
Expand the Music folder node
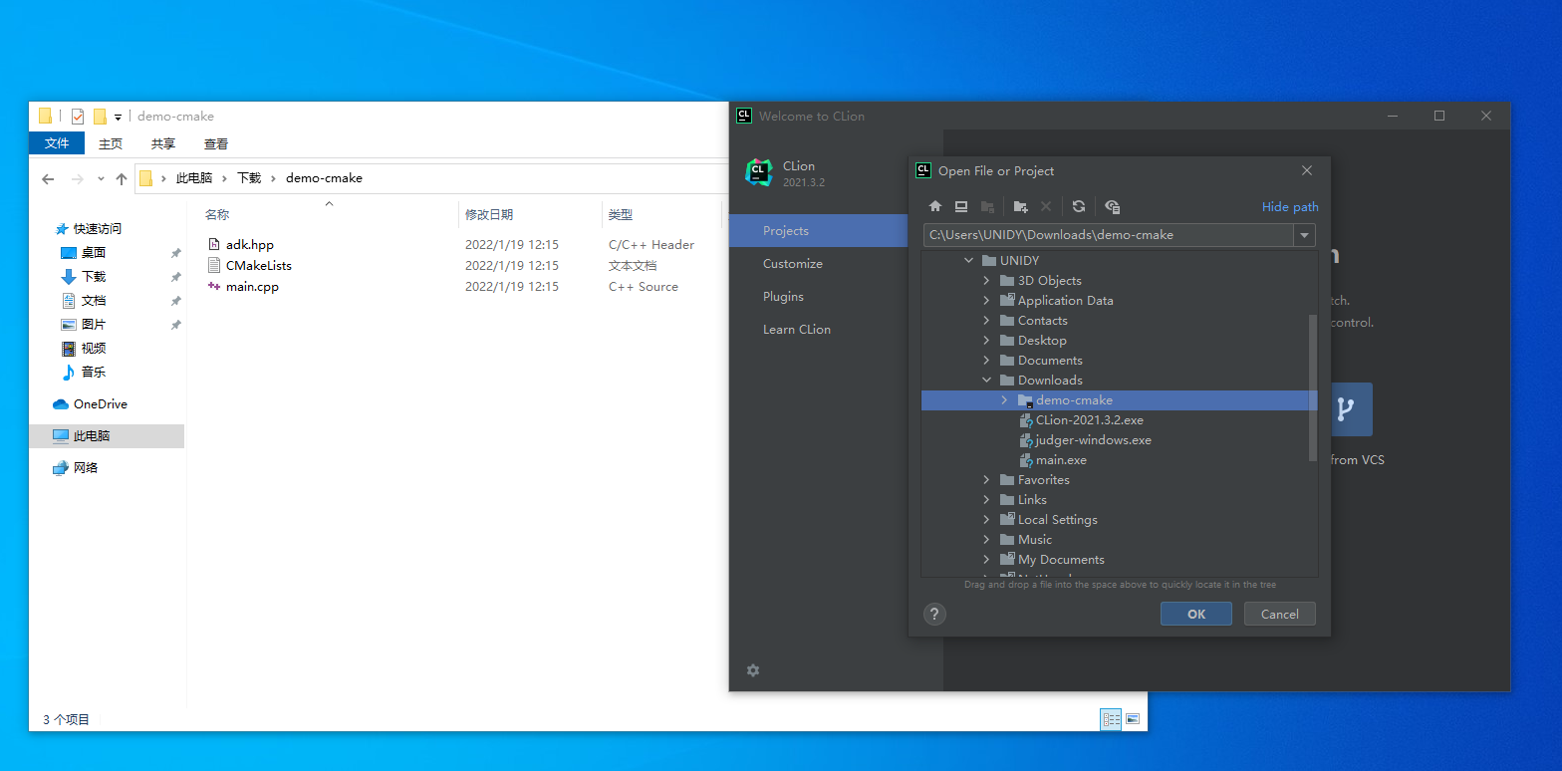pos(986,540)
